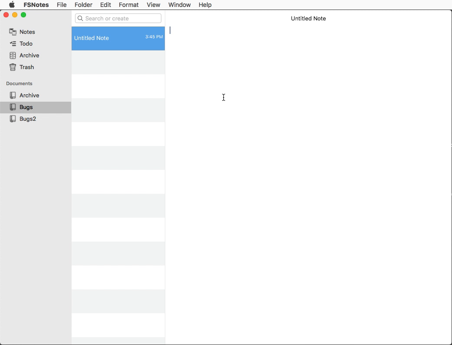Click the 3:45 PM timestamp
The image size is (452, 345).
154,36
